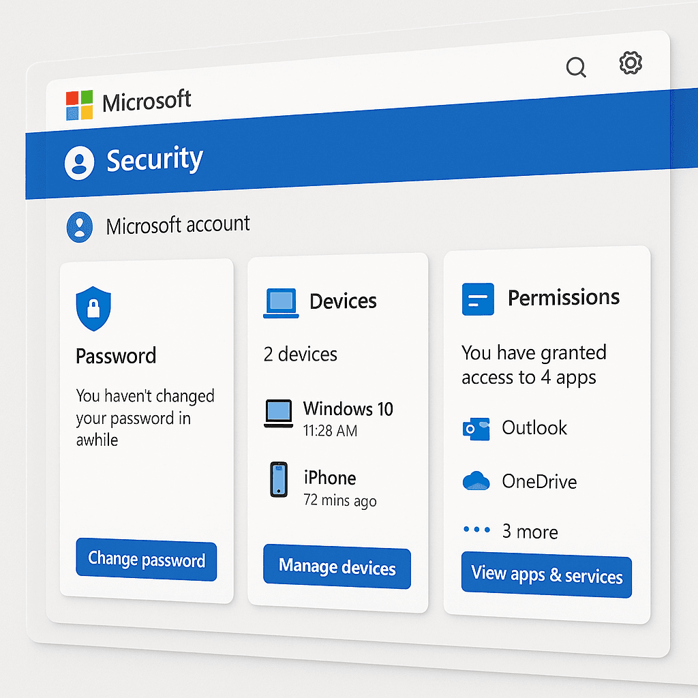Select the Microsoft account label
698x698 pixels.
pos(178,224)
